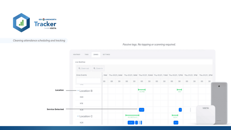Viewport: 231px width, 130px height.
Task: Click the Cleaning attendance scheduling tagline
Action: (39, 40)
